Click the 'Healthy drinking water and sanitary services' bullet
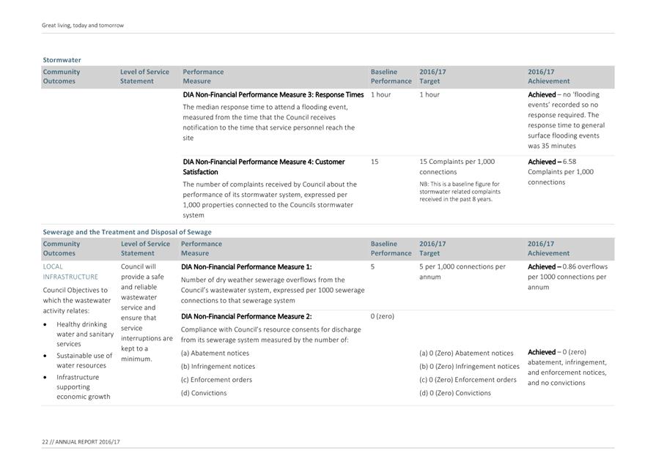Image resolution: width=656 pixels, height=467 pixels. click(x=85, y=335)
